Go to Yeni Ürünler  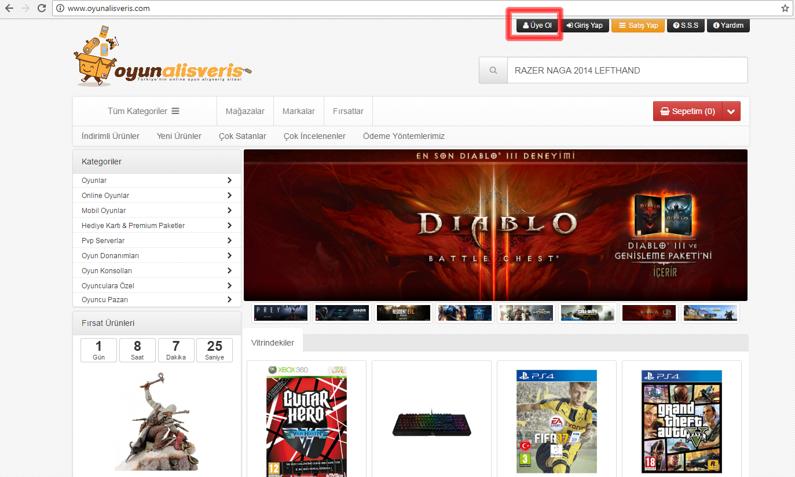point(179,136)
